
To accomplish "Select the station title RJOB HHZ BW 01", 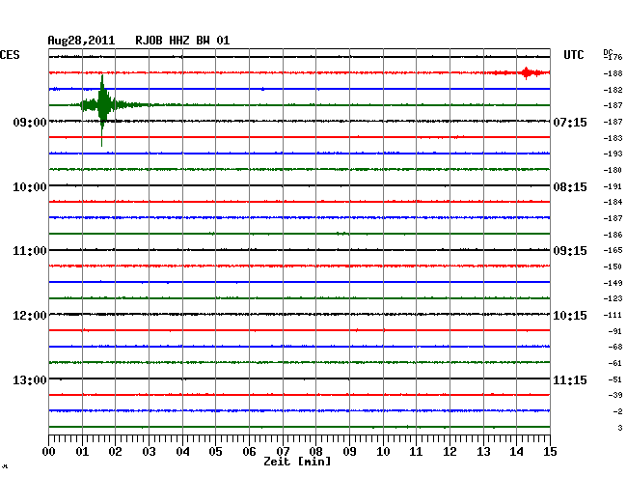I will (182, 41).
